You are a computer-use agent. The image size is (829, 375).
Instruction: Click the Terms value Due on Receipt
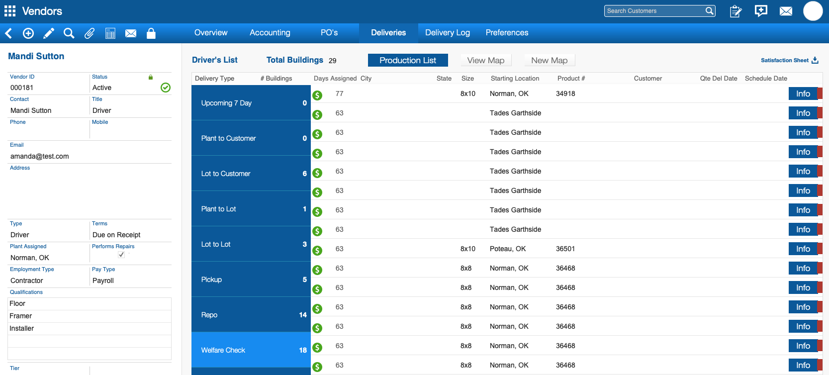(x=116, y=235)
